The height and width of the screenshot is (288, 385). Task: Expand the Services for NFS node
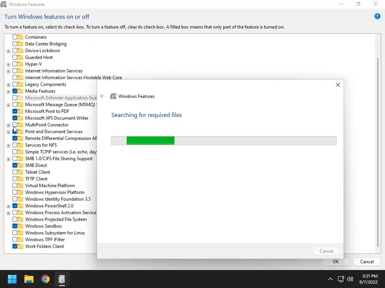point(8,145)
